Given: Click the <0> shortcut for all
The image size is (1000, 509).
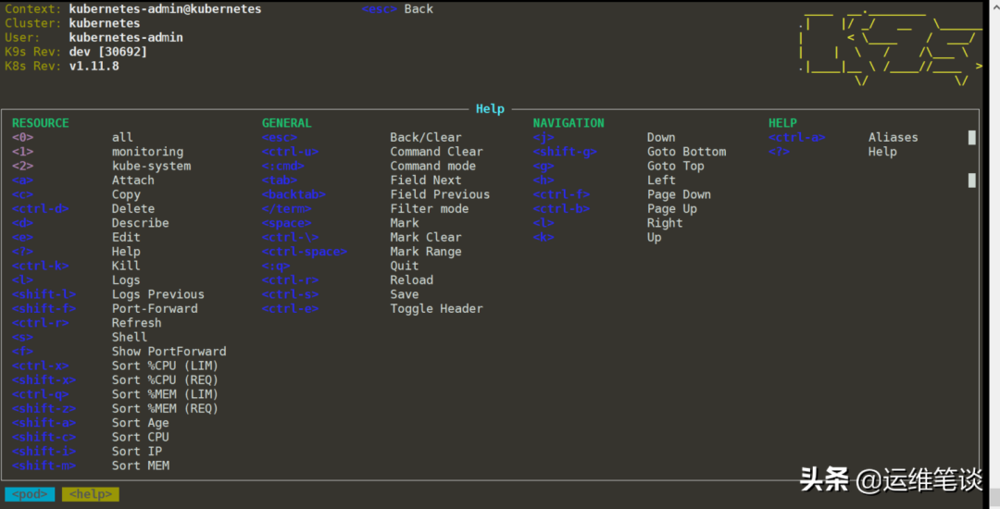Looking at the screenshot, I should 23,138.
